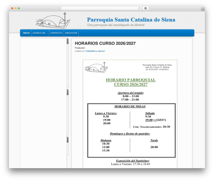Click the author link siervo1

tap(101, 51)
